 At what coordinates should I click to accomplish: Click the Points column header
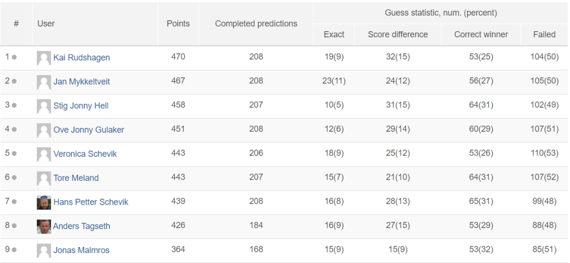click(x=178, y=23)
